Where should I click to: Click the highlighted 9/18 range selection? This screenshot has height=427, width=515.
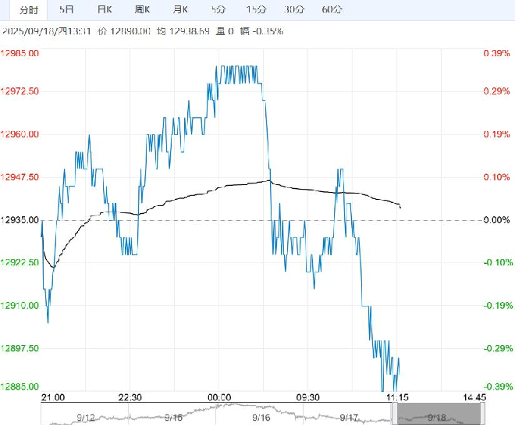click(x=439, y=414)
